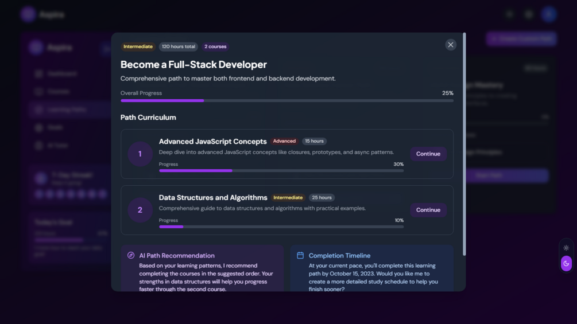This screenshot has height=324, width=577.
Task: Open the Data Structures and Algorithms title
Action: [213, 197]
